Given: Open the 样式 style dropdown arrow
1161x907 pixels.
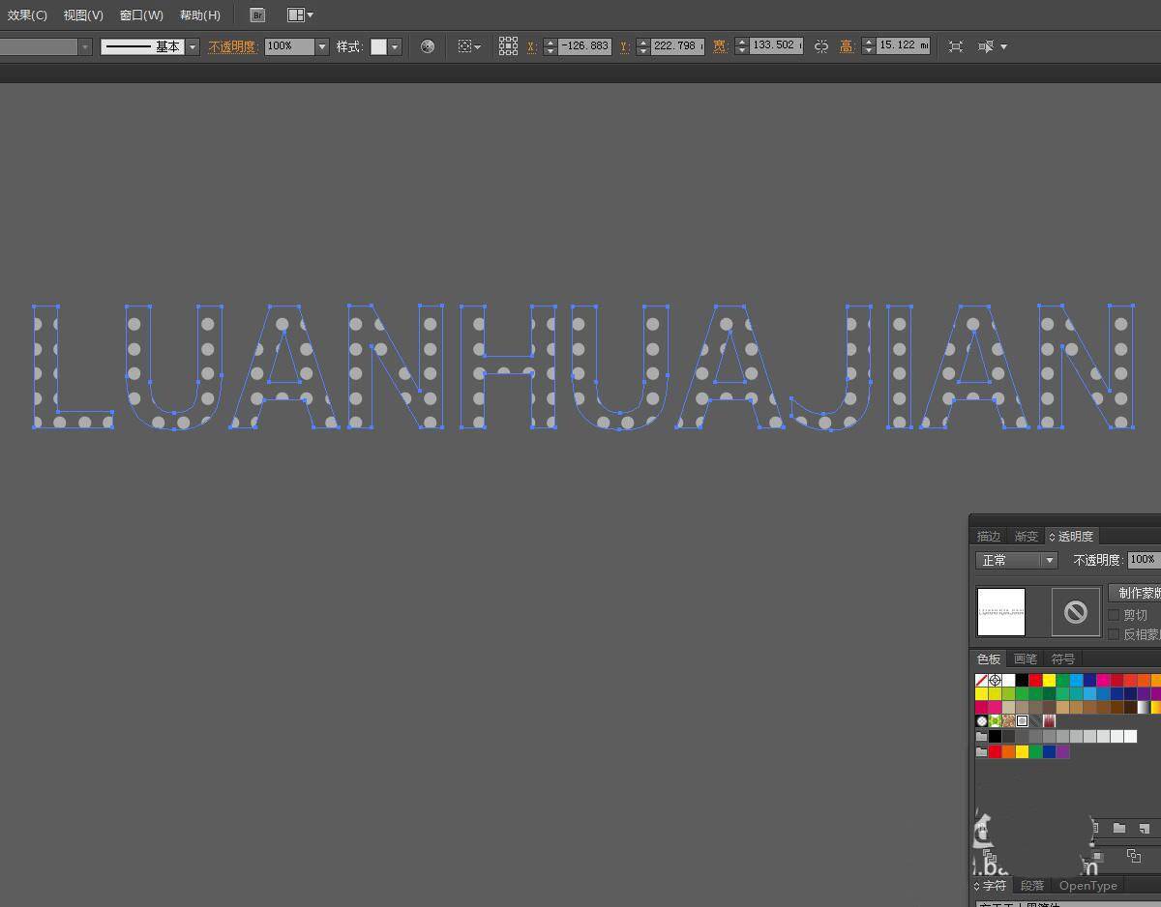Looking at the screenshot, I should [x=395, y=46].
